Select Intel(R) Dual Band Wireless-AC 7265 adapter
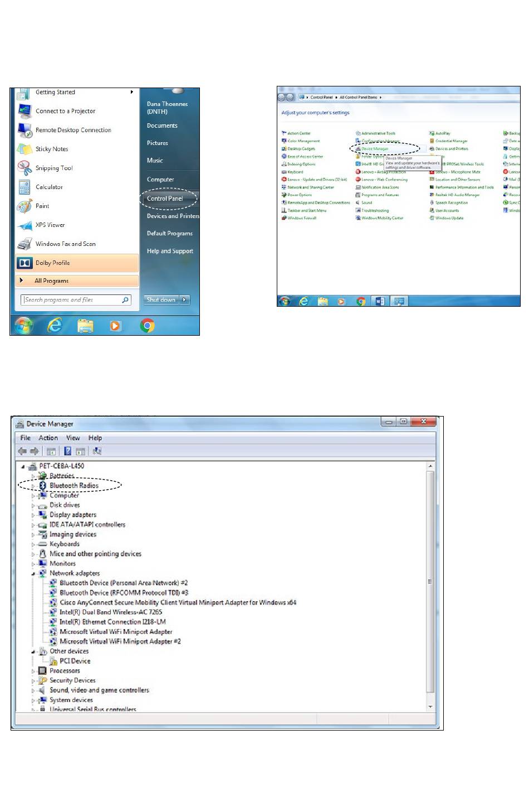 (111, 612)
